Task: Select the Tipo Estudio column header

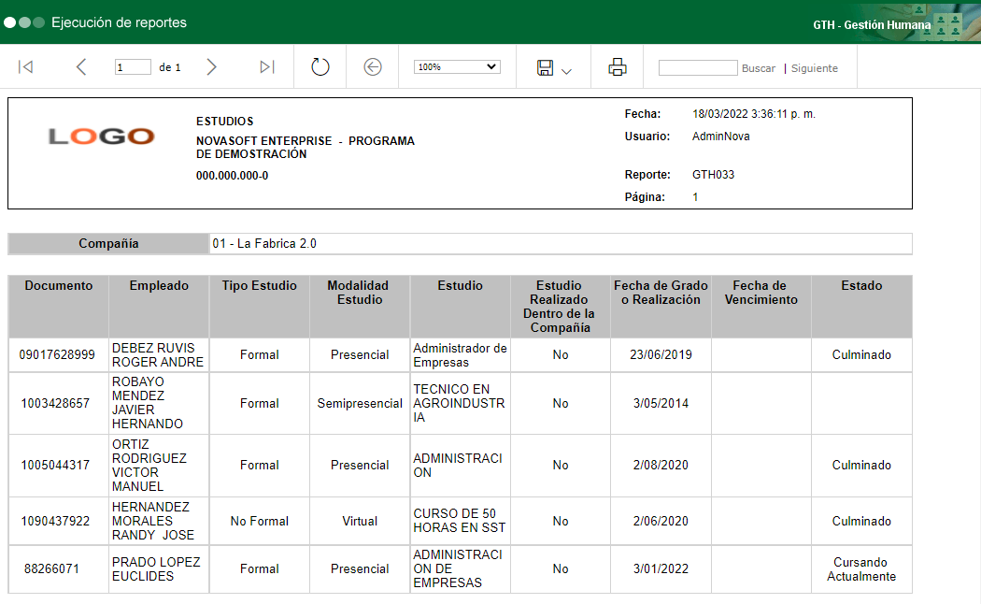Action: (x=260, y=307)
